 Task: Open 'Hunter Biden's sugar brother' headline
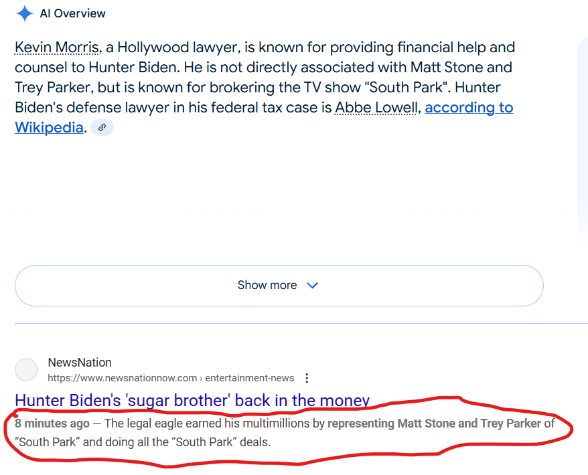[x=192, y=401]
